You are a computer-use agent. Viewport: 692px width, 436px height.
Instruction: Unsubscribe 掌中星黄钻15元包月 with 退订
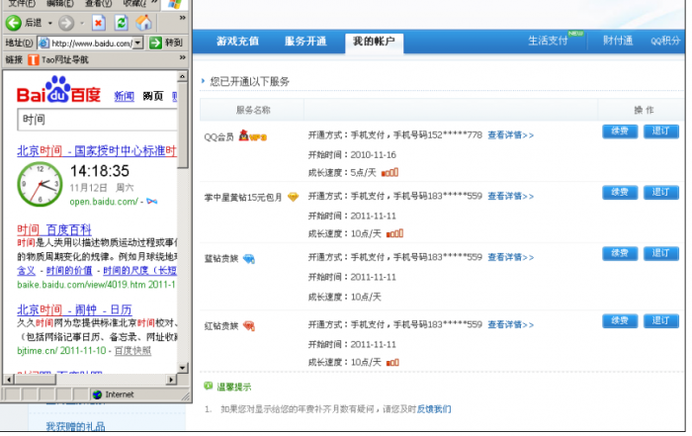pos(660,193)
